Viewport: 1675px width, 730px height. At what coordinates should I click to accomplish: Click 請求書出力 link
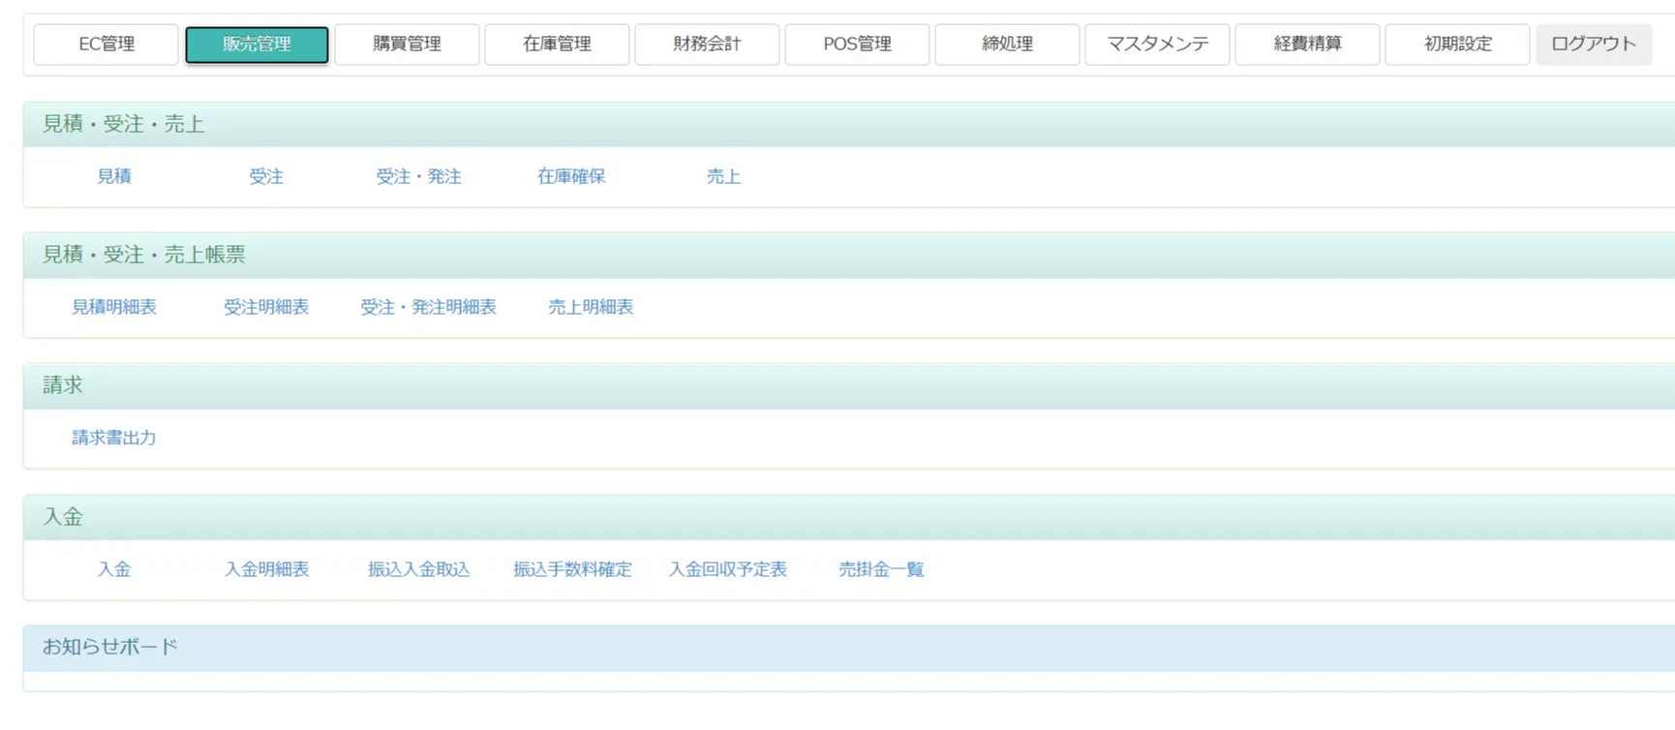click(114, 438)
